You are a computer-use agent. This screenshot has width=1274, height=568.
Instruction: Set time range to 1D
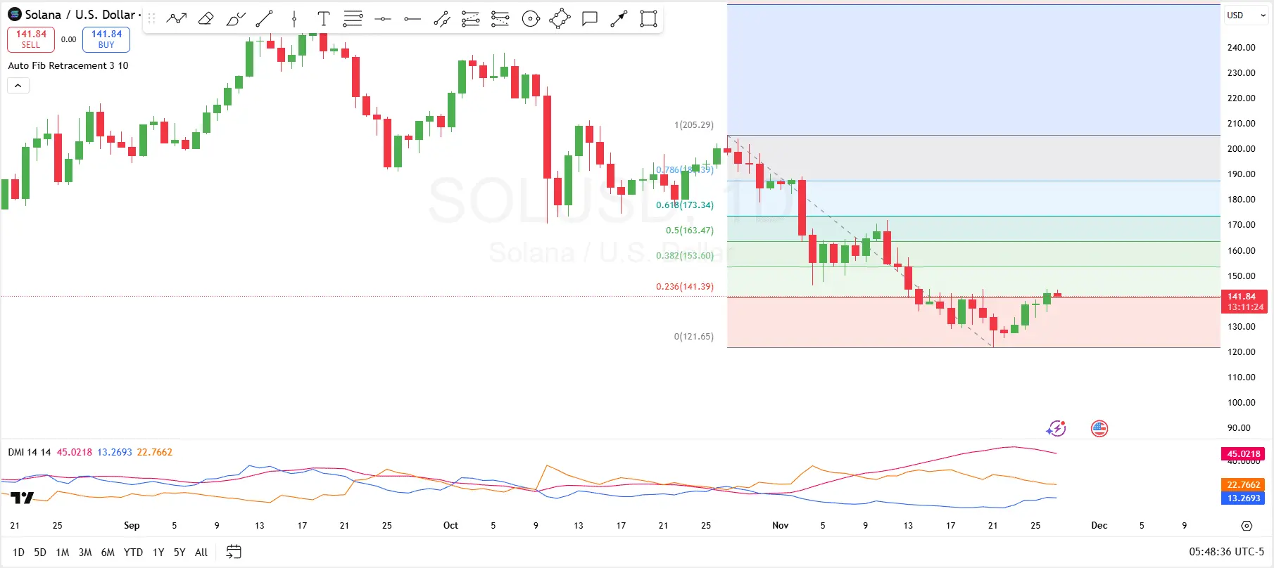(19, 553)
